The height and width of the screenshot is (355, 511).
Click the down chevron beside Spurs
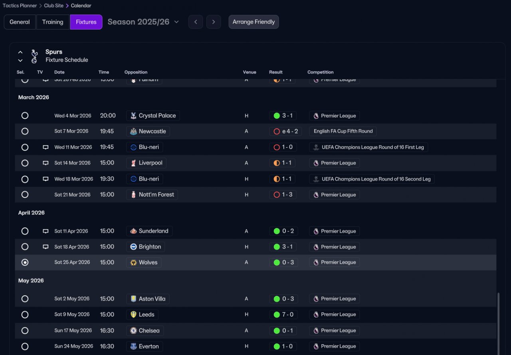pos(20,61)
